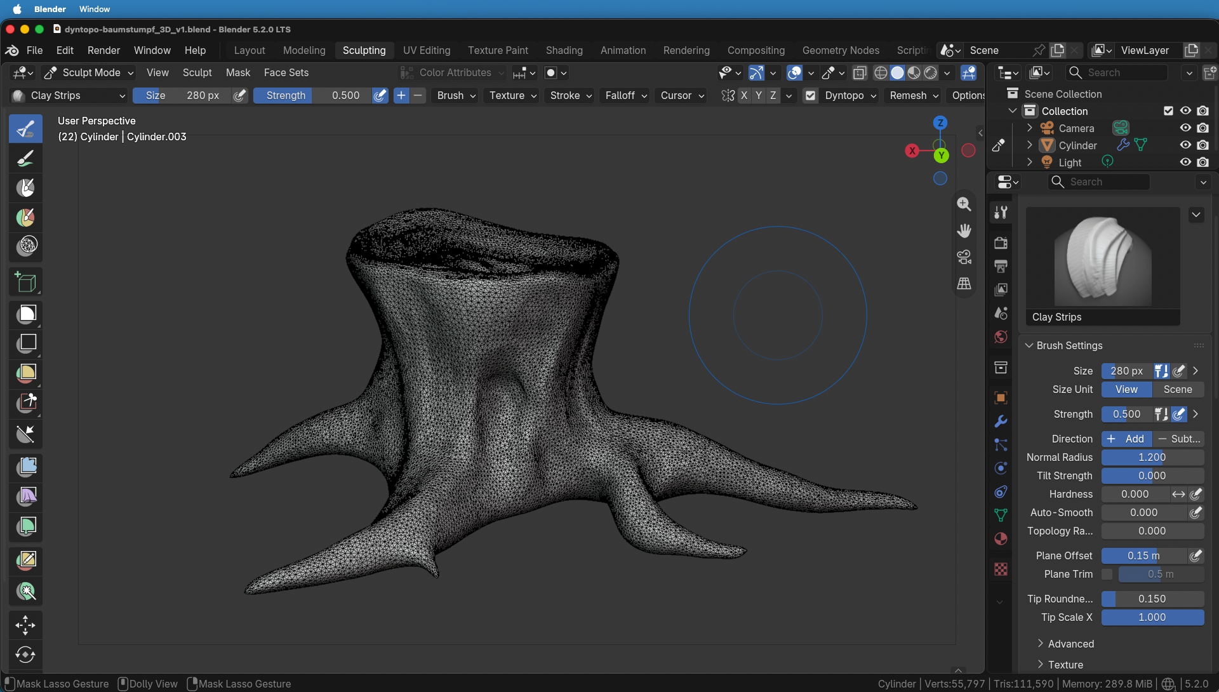Toggle Dyntopo checkbox in header
The image size is (1219, 692).
(810, 95)
